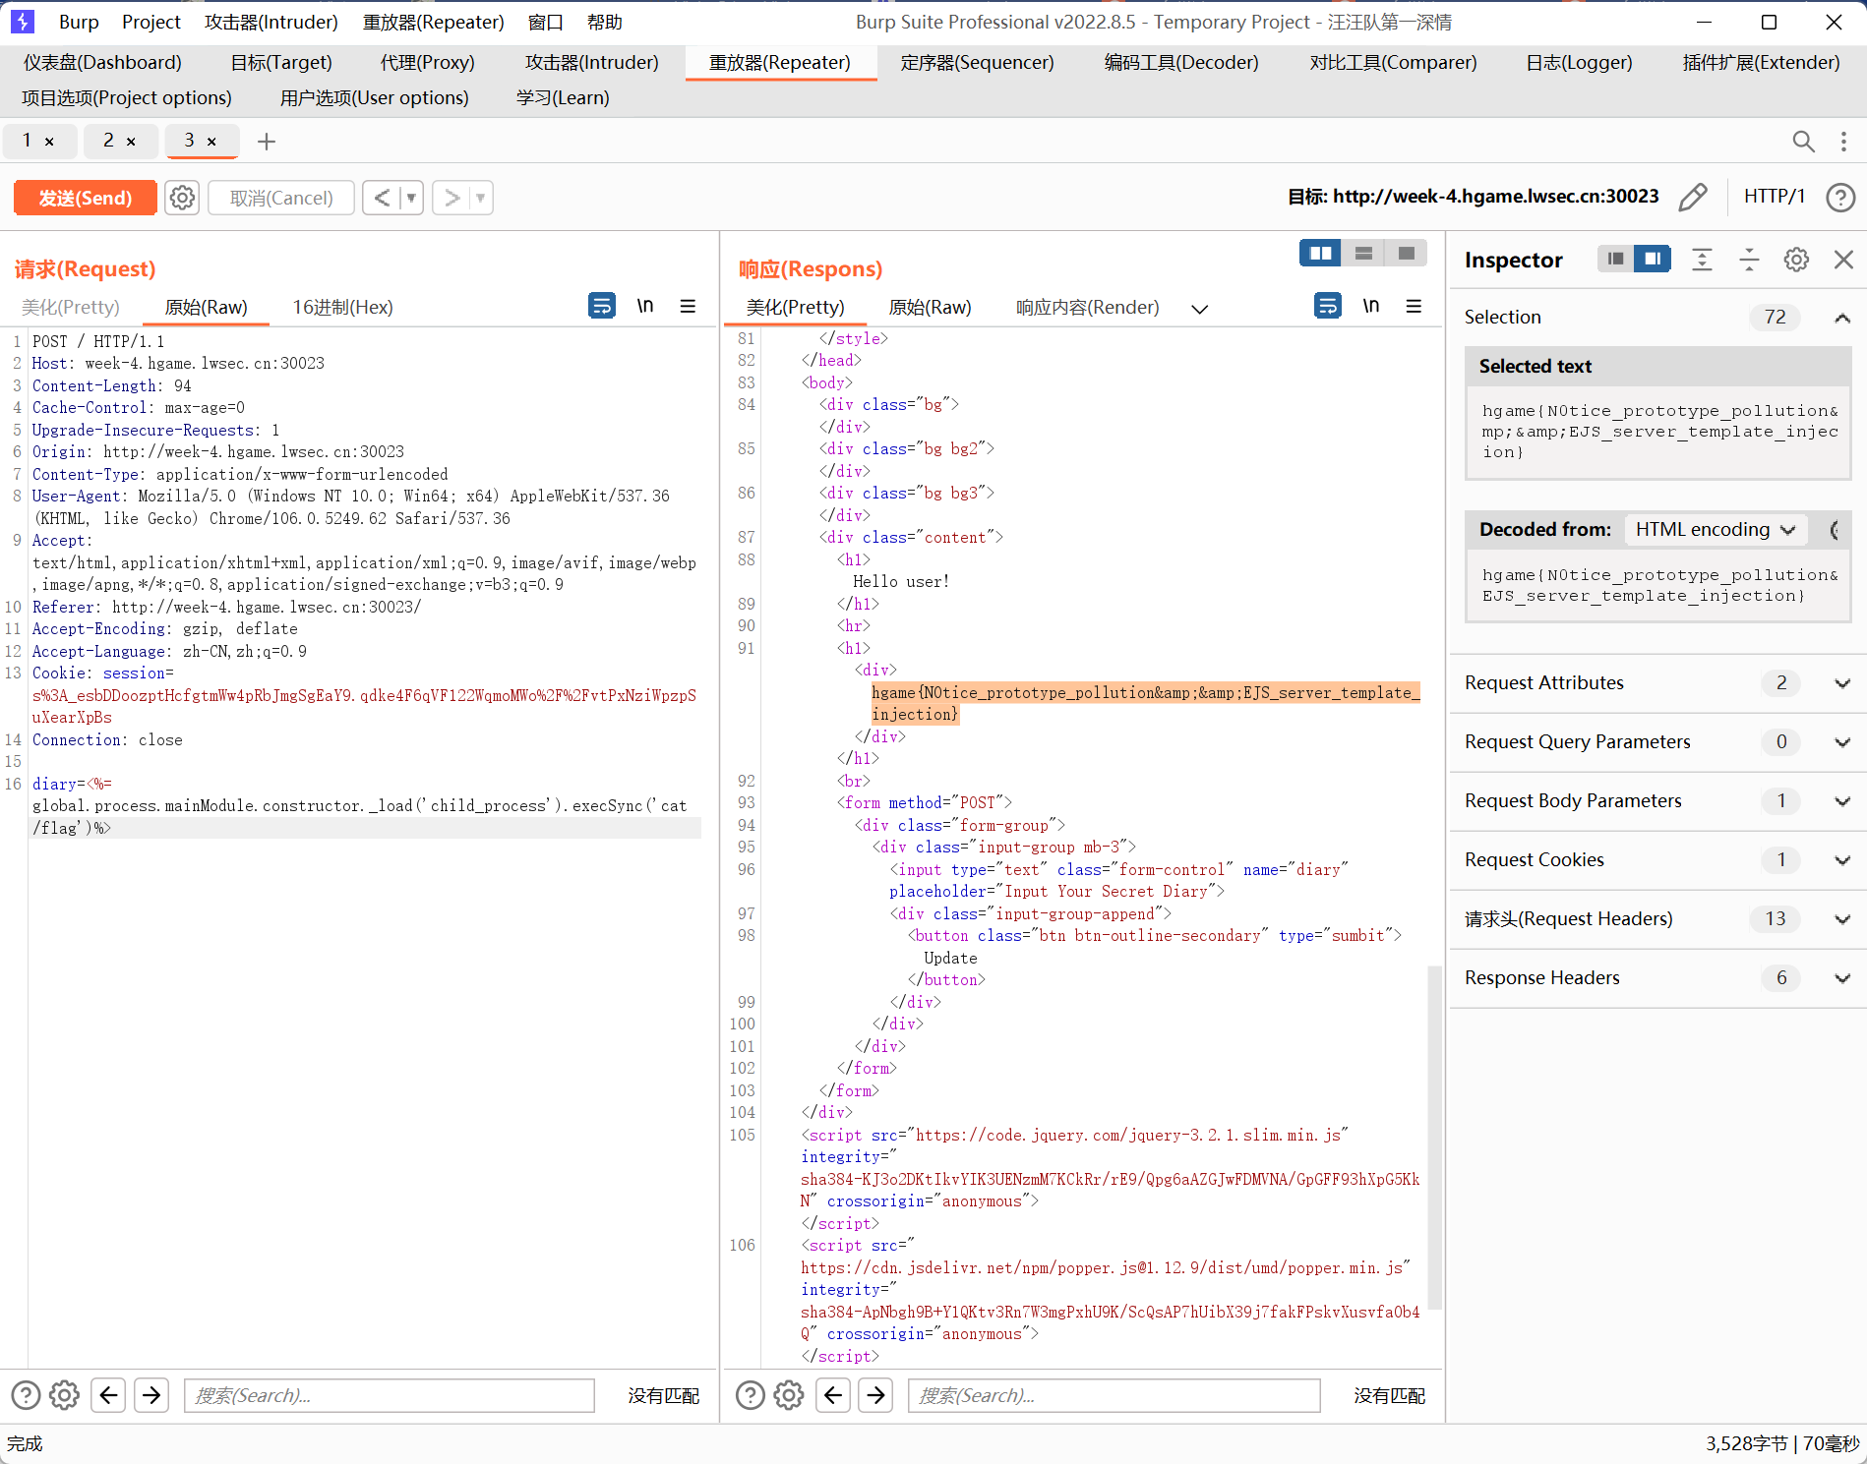Toggle non-printable characters in the response editor

coord(1371,306)
